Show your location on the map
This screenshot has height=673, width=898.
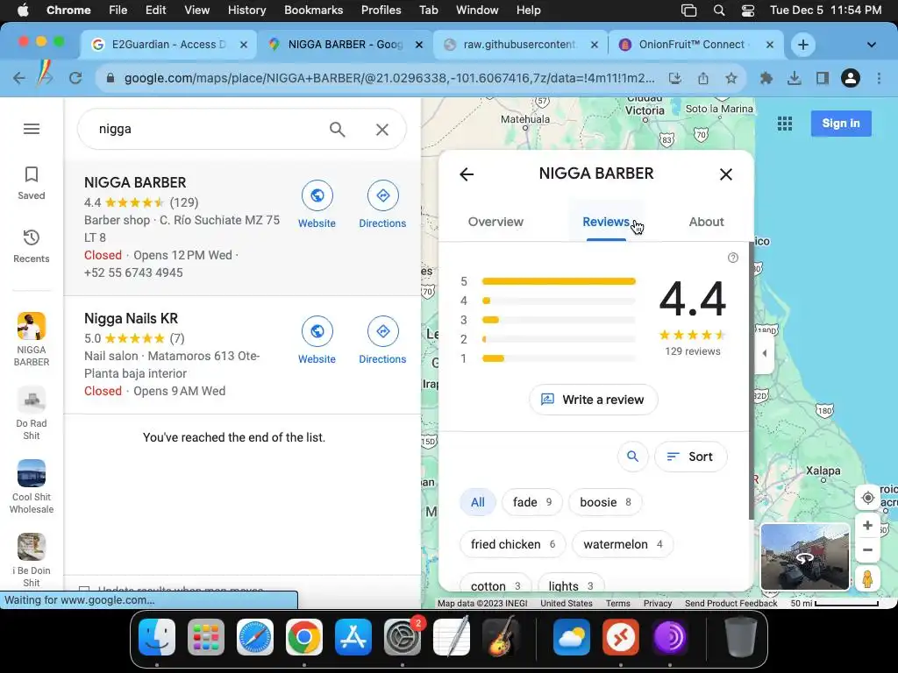tap(867, 498)
